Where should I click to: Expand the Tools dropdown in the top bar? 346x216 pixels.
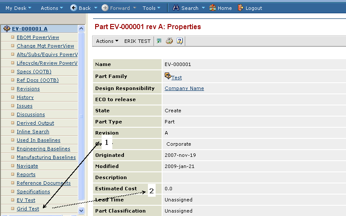pyautogui.click(x=152, y=8)
